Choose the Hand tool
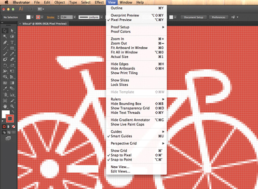258x189 pixels. click(x=5, y=106)
